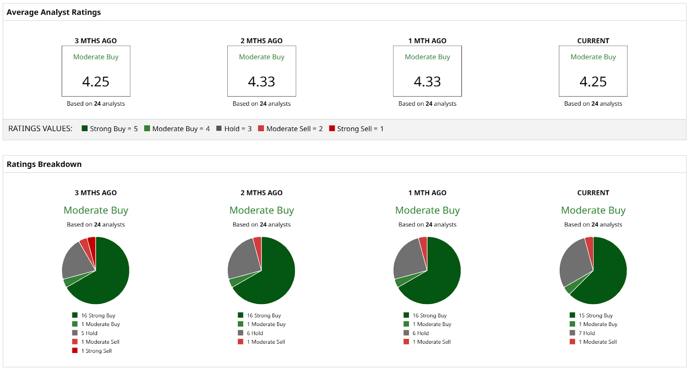690x370 pixels.
Task: Click the CURRENT pie chart
Action: tap(593, 270)
